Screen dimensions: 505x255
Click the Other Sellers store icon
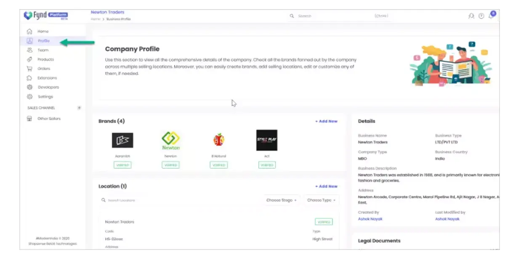tap(29, 119)
